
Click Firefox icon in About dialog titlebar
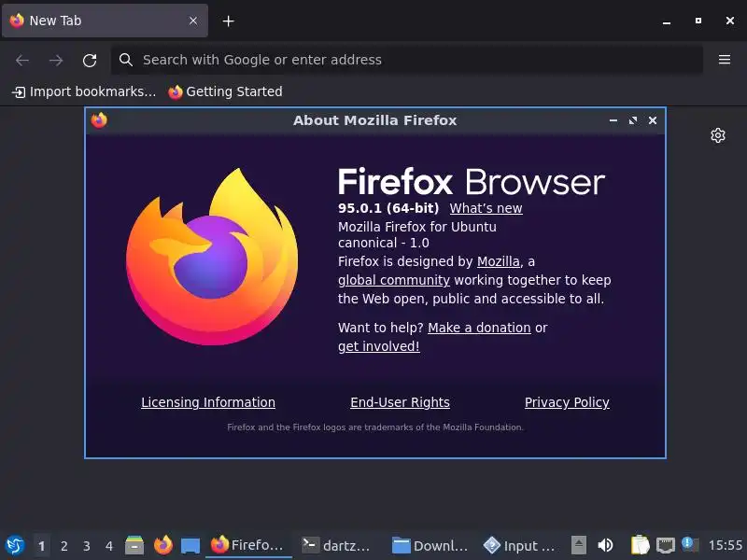click(99, 120)
